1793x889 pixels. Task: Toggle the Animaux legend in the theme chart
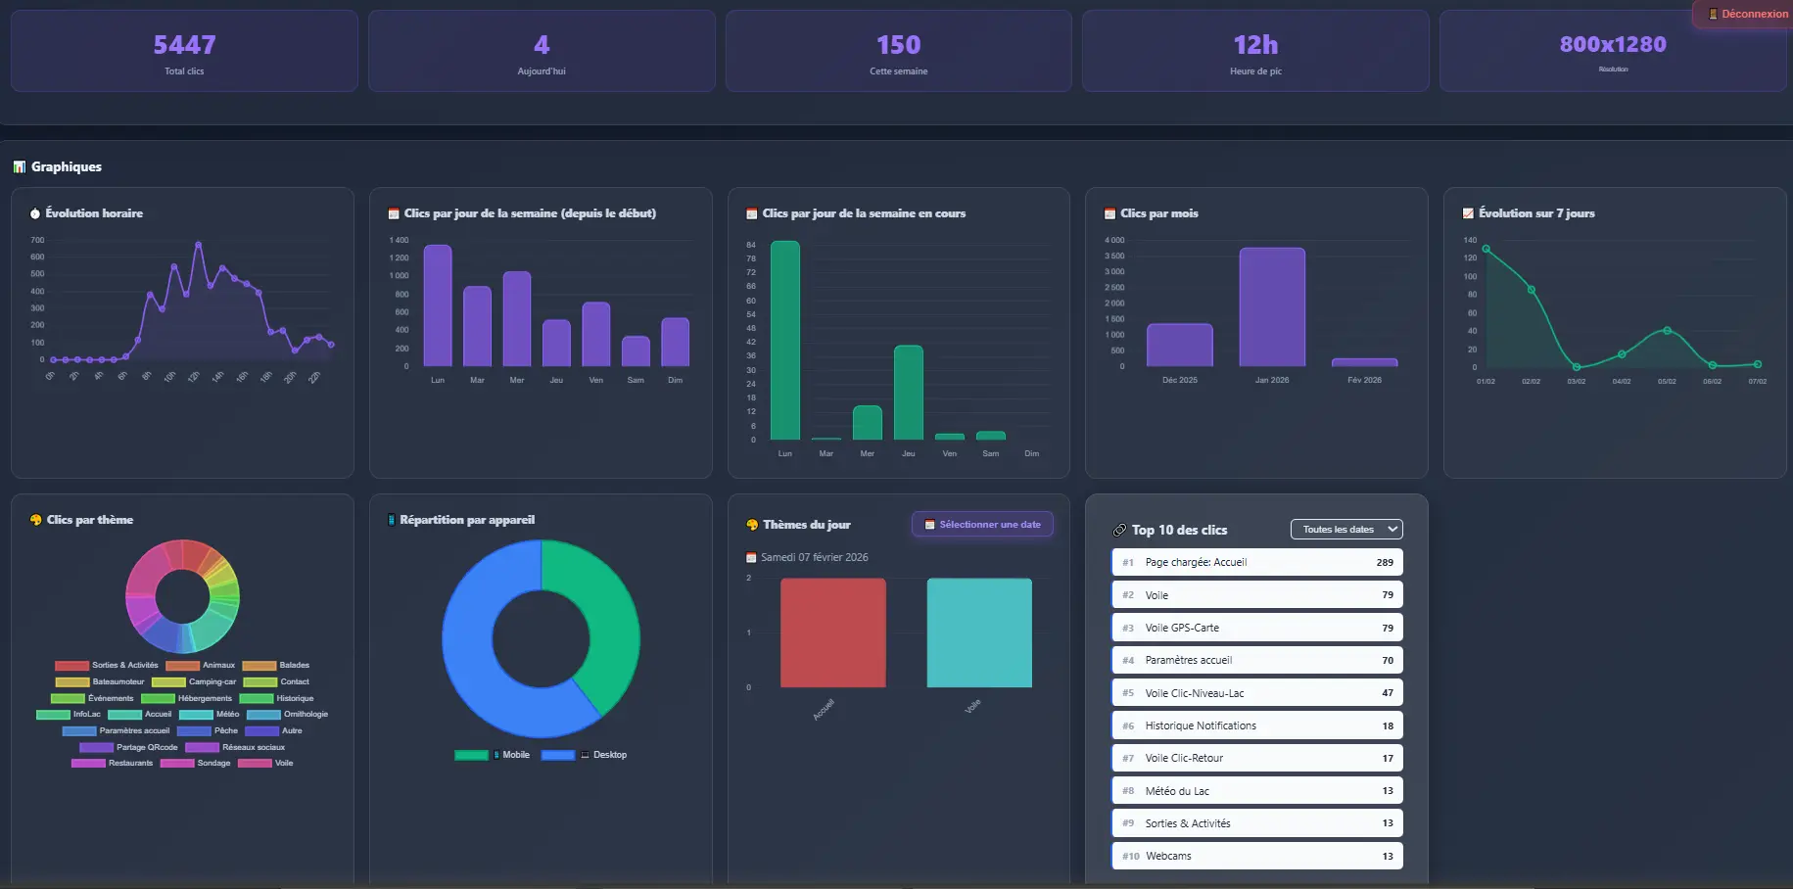pos(202,665)
